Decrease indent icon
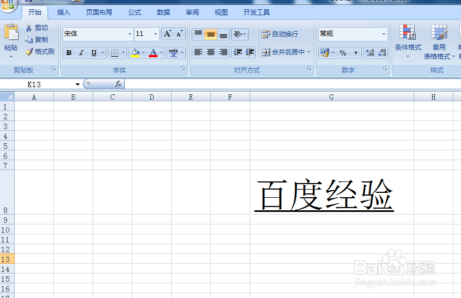 (x=238, y=52)
